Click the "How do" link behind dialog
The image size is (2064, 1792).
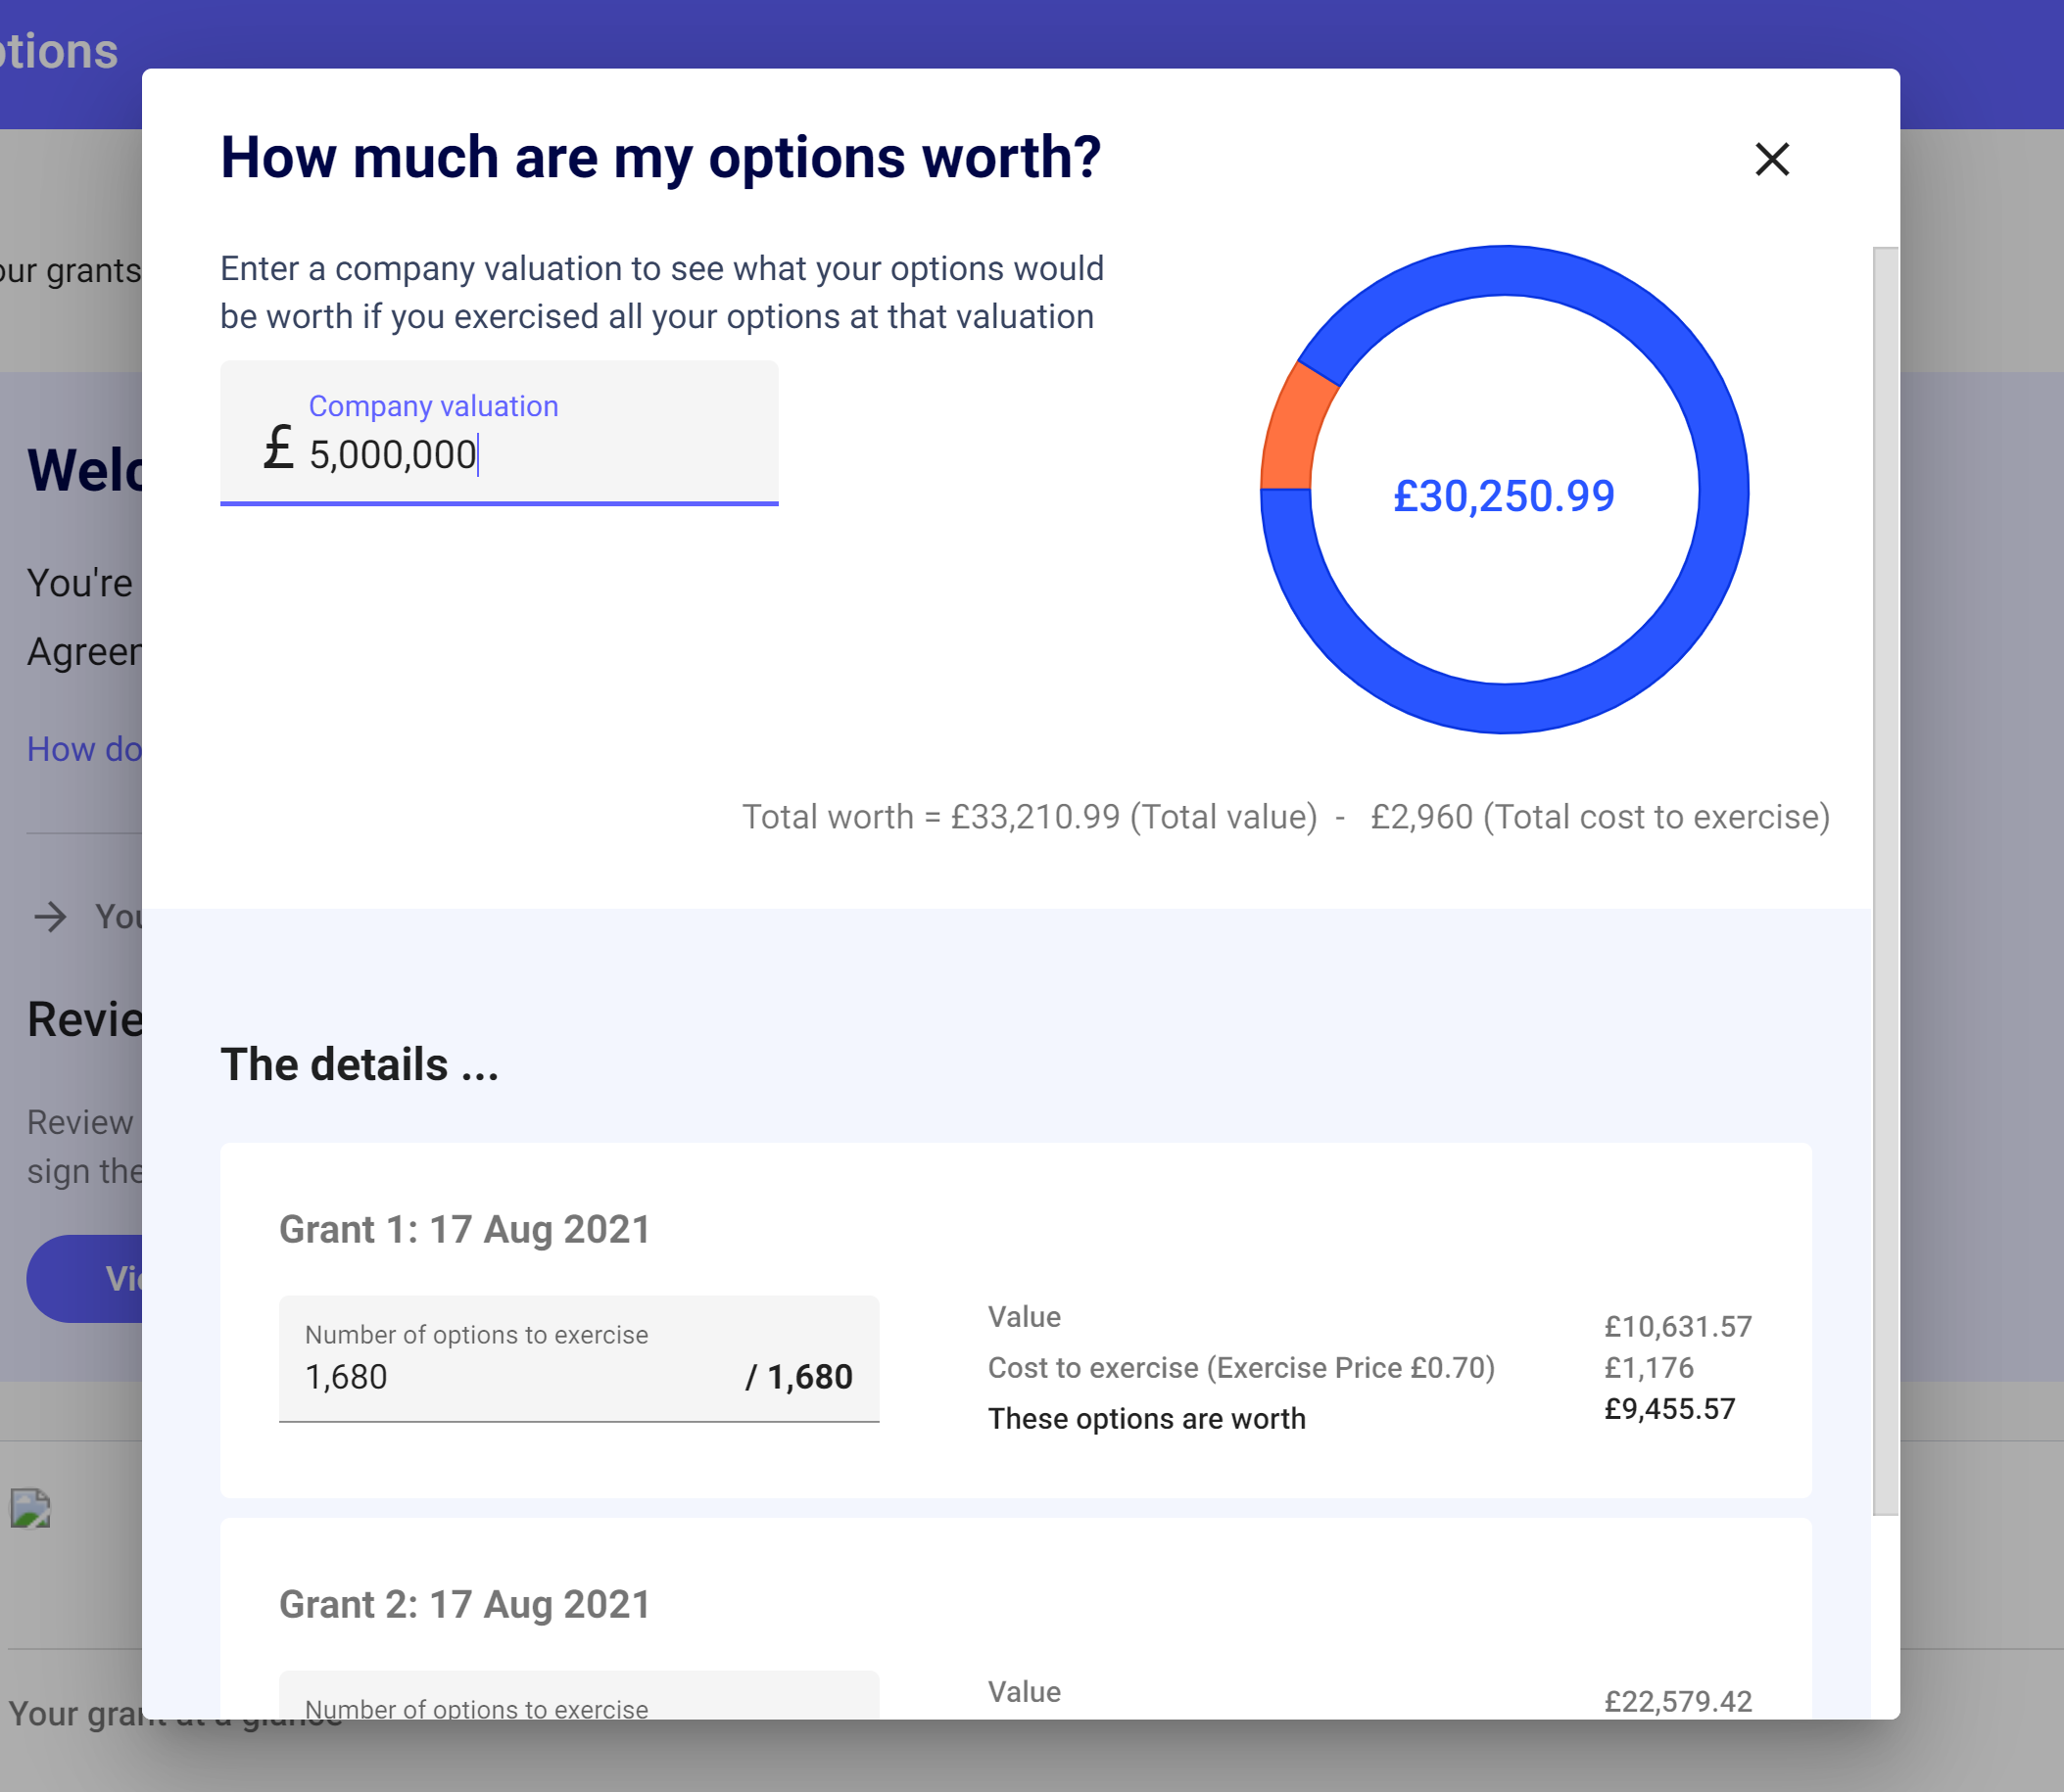84,749
